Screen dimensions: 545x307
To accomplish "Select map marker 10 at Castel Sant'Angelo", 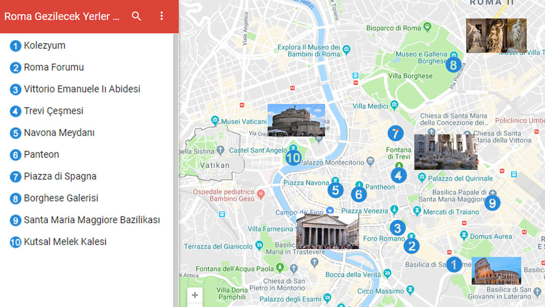I will click(x=293, y=158).
